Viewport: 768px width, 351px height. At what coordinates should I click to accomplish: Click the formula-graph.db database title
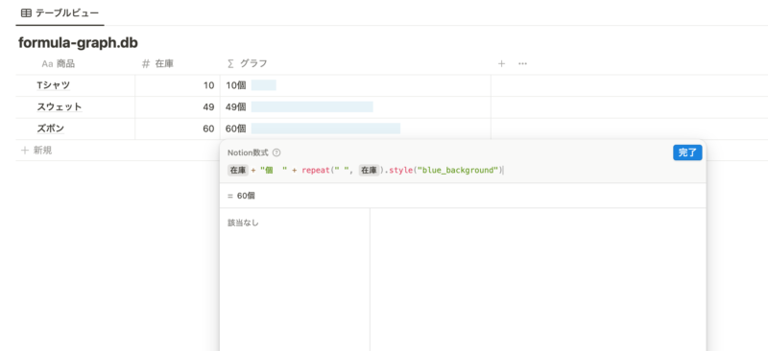point(78,43)
